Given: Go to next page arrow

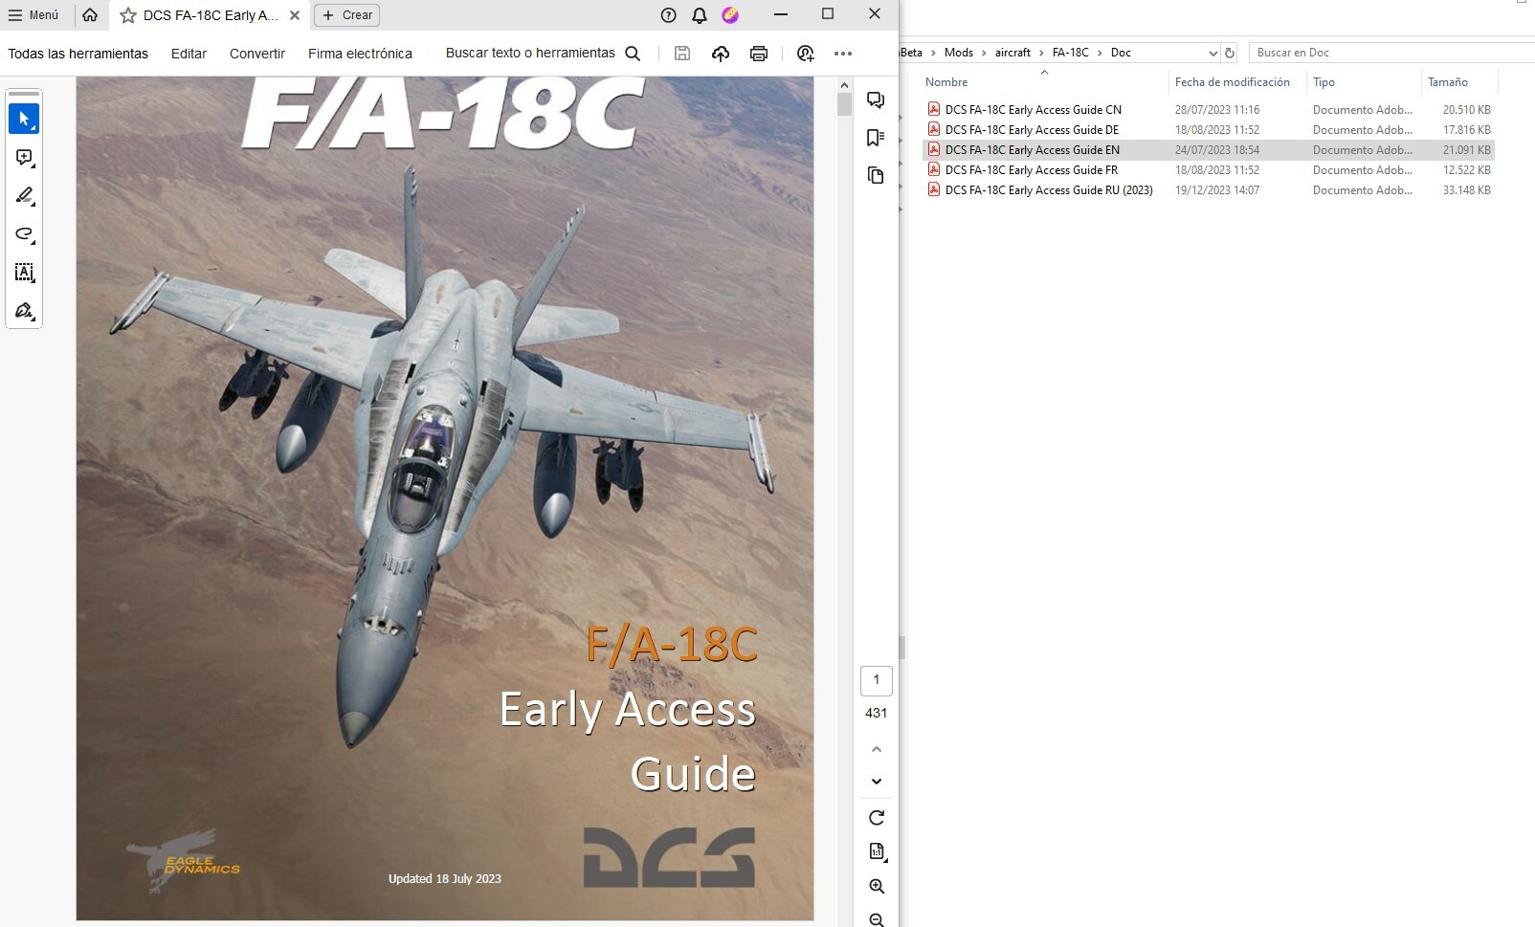Looking at the screenshot, I should click(x=877, y=782).
